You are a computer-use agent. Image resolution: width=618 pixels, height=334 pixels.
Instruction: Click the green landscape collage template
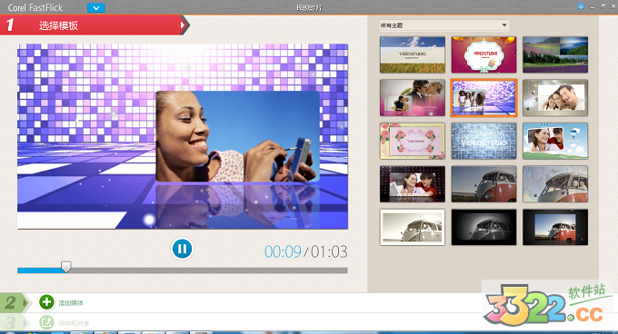point(555,54)
